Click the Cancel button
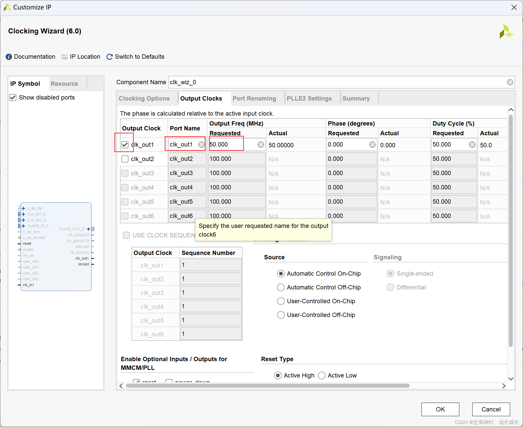The height and width of the screenshot is (427, 523). click(491, 409)
